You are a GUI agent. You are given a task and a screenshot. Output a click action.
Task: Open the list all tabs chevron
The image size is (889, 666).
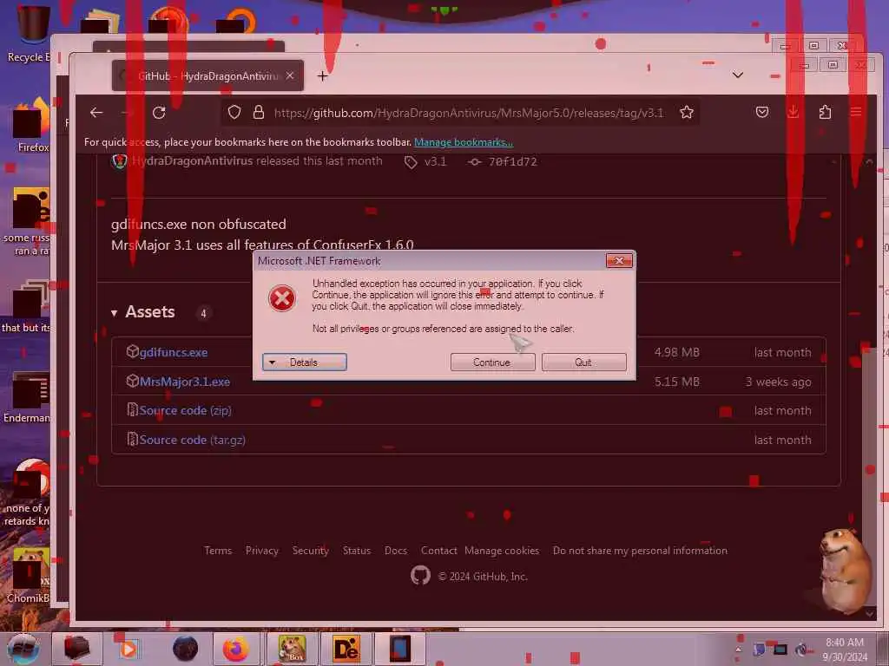pos(738,75)
